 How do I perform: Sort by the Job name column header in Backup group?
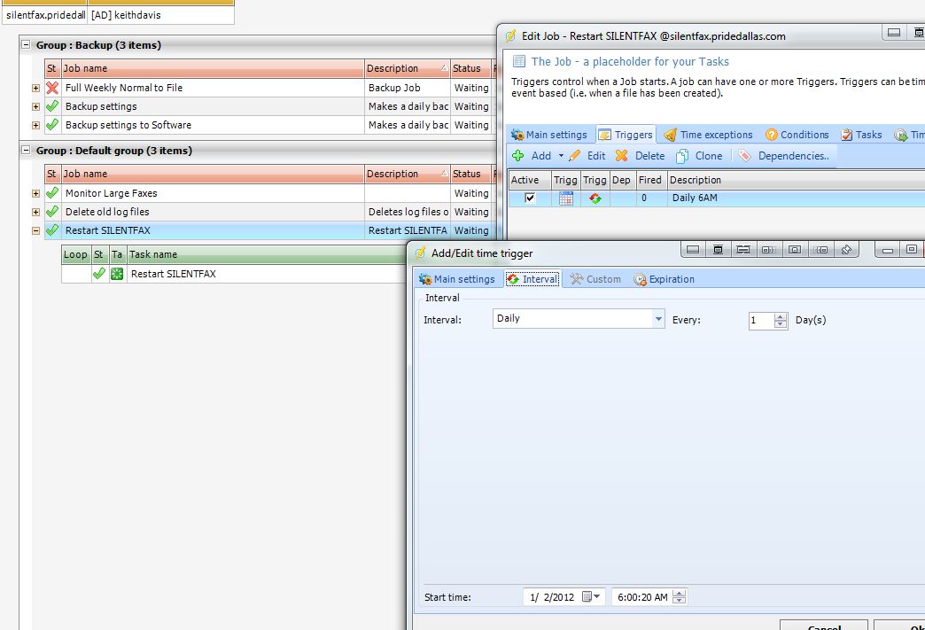(x=213, y=68)
